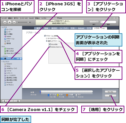Screen dimensions: 126x123
Task: Click the play button in iTunes
Action: 10,22
